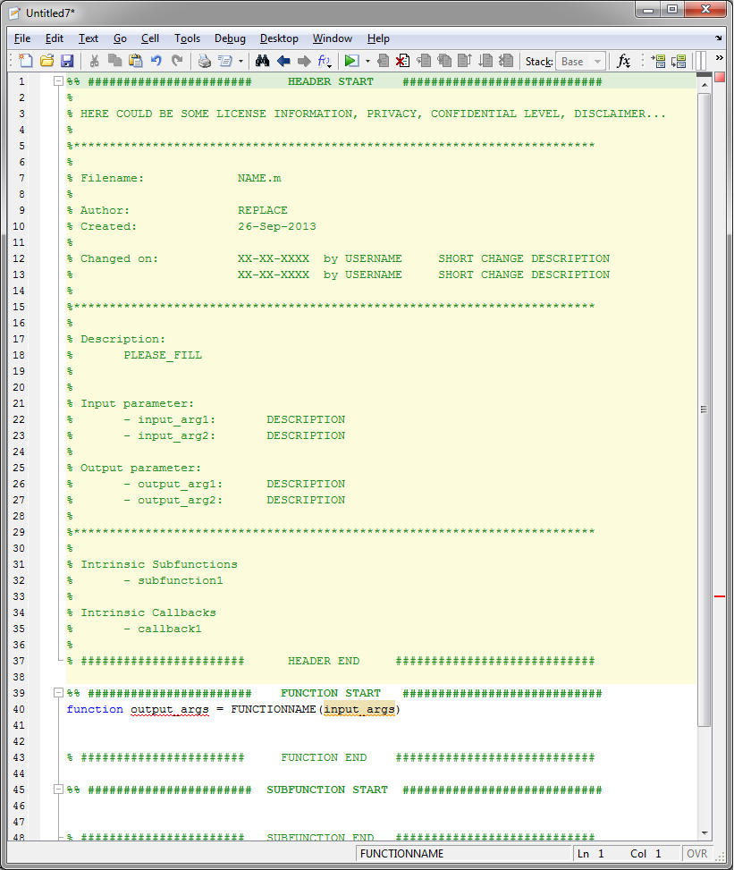This screenshot has height=870, width=734.
Task: Open the Cell menu
Action: point(150,38)
